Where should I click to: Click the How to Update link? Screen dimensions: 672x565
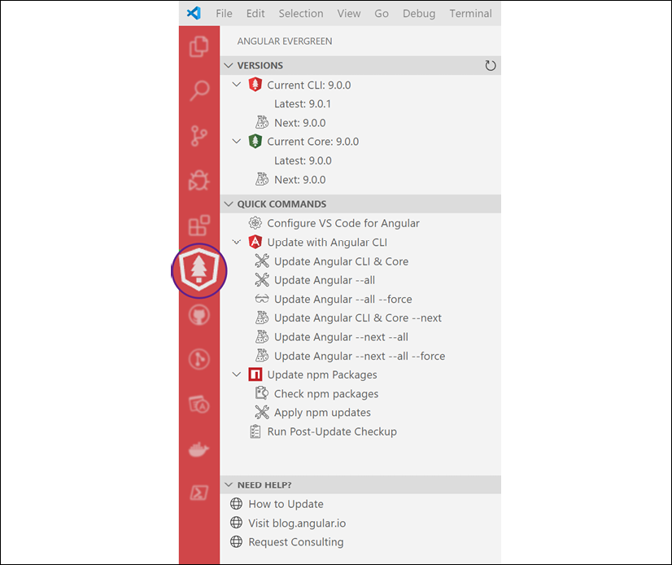[x=286, y=504]
